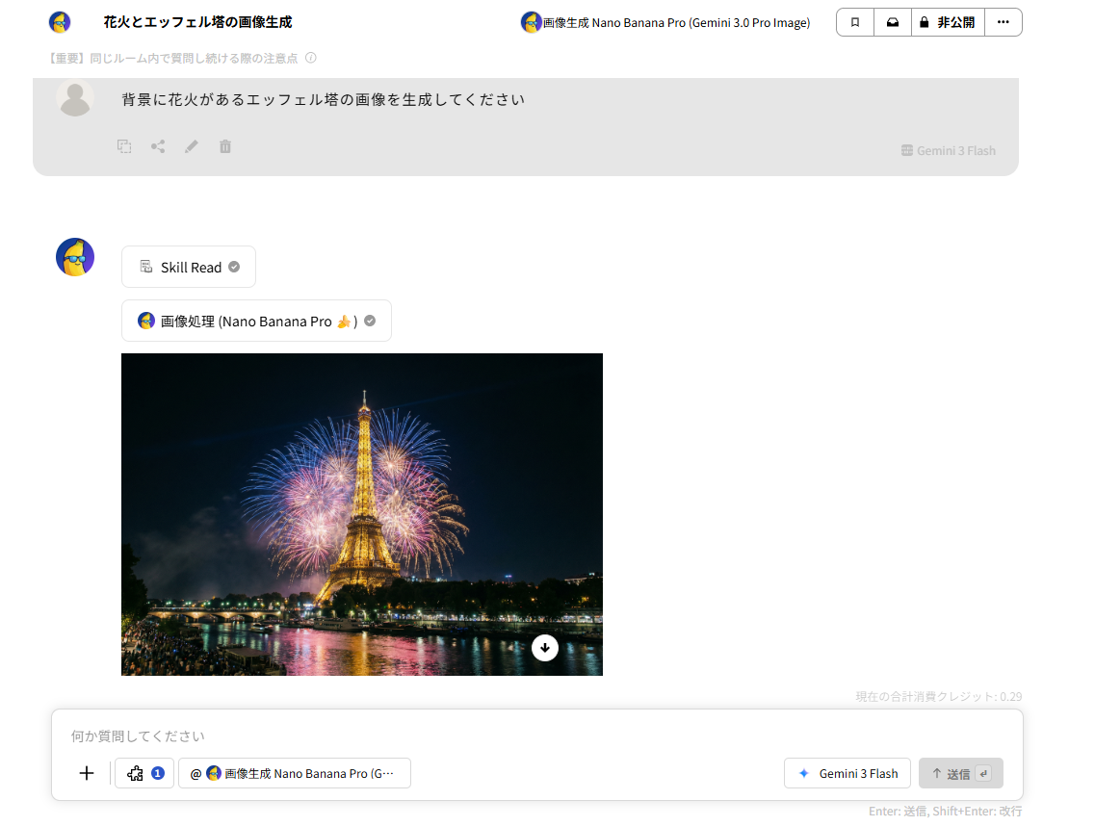The image size is (1095, 826).
Task: Open the Gemini 3 Flash model selector
Action: 847,773
